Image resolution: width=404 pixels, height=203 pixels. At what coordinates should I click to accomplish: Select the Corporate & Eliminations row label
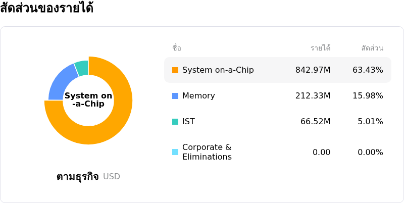tap(207, 152)
